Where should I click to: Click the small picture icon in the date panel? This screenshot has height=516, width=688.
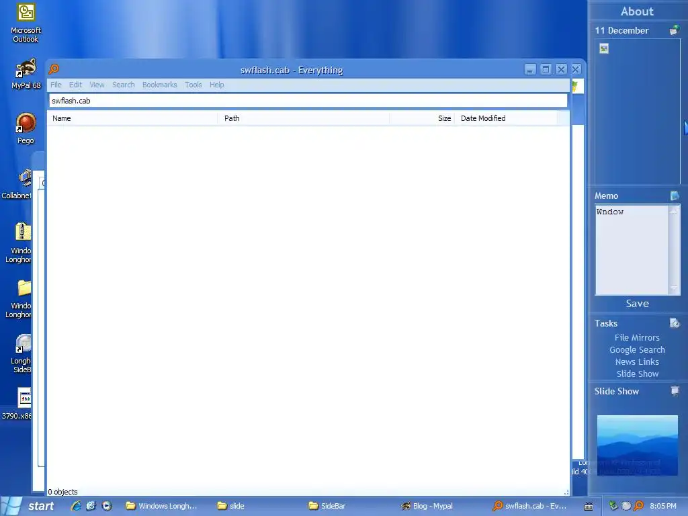click(604, 48)
